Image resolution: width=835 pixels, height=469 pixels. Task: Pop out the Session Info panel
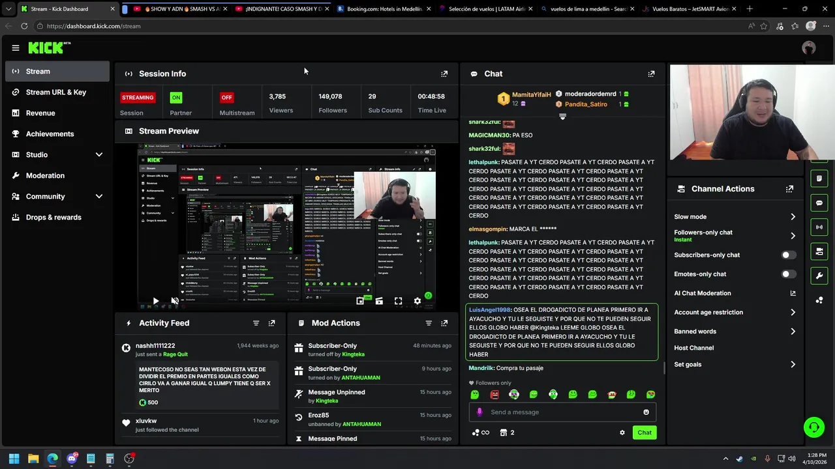coord(444,74)
